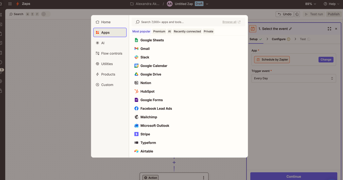Expand the Untitled Zap Draft chevron
Viewport: 343px width, 180px height.
[x=207, y=4]
